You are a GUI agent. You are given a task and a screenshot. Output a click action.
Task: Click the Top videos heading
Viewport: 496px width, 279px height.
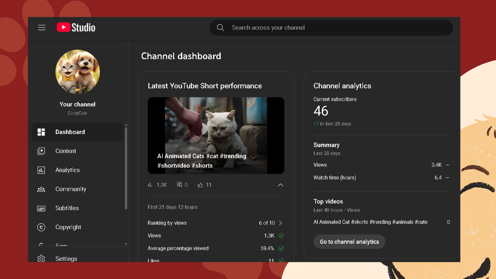point(328,202)
